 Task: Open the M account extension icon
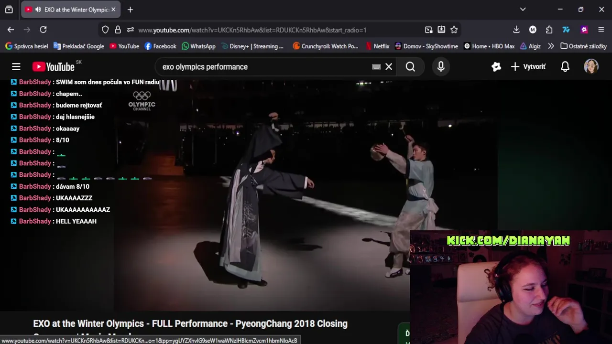[x=533, y=30]
